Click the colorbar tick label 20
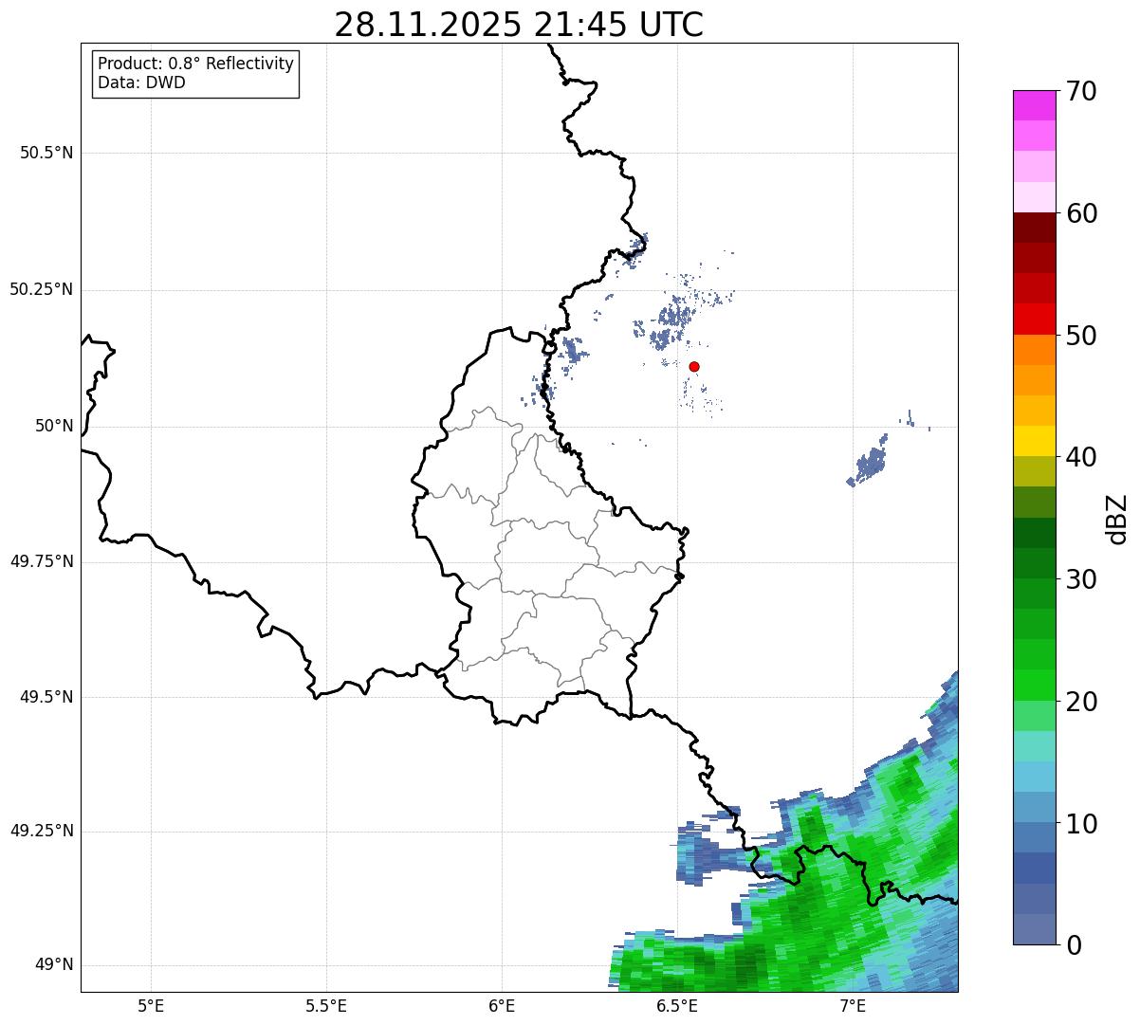The image size is (1140, 1025). coord(1081,702)
